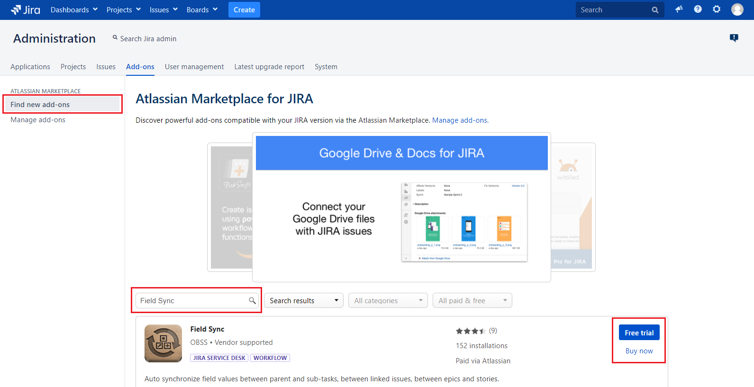
Task: Expand the Boards menu
Action: [x=202, y=10]
